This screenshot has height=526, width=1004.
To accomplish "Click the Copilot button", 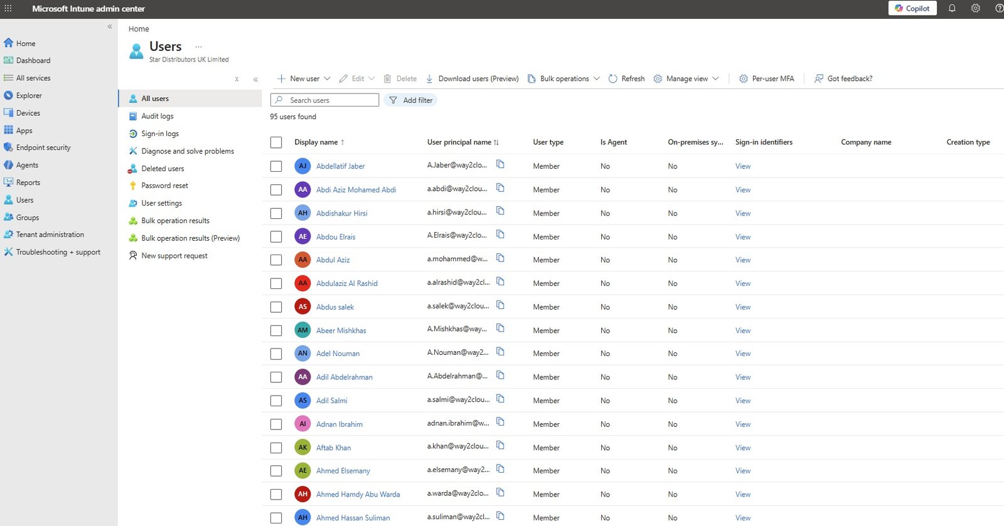I will (x=912, y=8).
